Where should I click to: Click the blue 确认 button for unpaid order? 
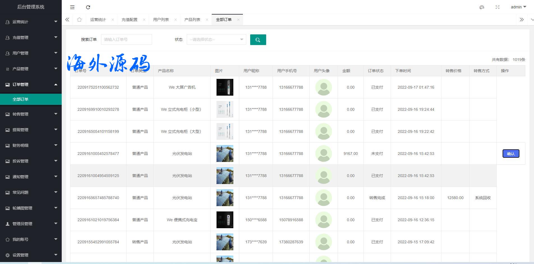pos(510,154)
